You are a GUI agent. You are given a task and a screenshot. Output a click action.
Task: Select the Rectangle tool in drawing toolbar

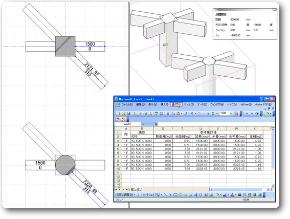[x=175, y=194]
